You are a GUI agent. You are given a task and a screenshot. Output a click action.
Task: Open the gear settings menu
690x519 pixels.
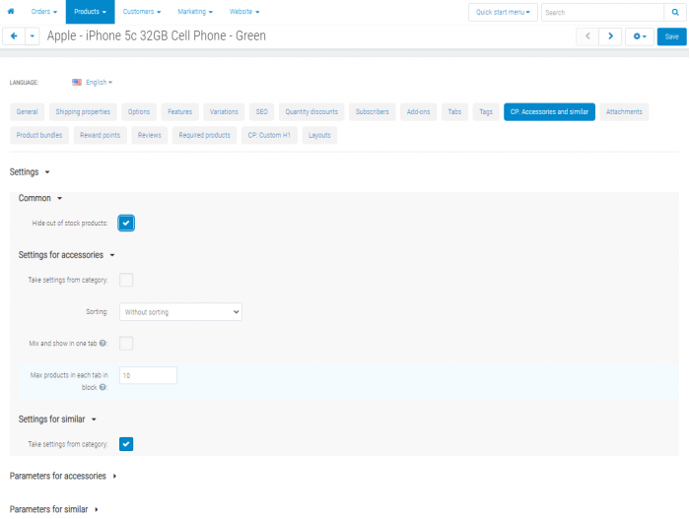click(x=640, y=36)
